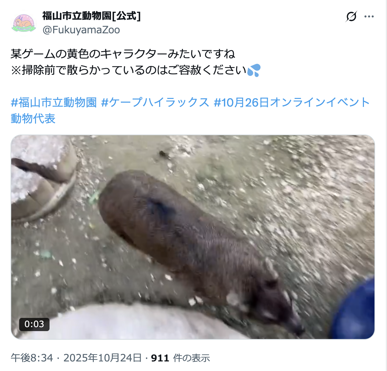Open the @FukuyamaZoo handle link

tap(81, 30)
